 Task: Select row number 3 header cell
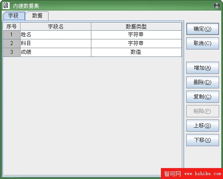[x=11, y=52]
